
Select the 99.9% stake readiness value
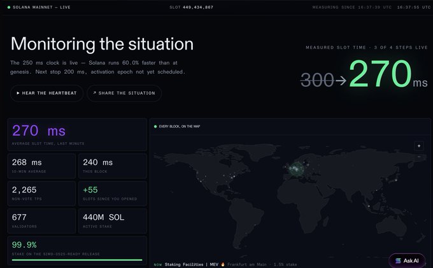tap(24, 245)
